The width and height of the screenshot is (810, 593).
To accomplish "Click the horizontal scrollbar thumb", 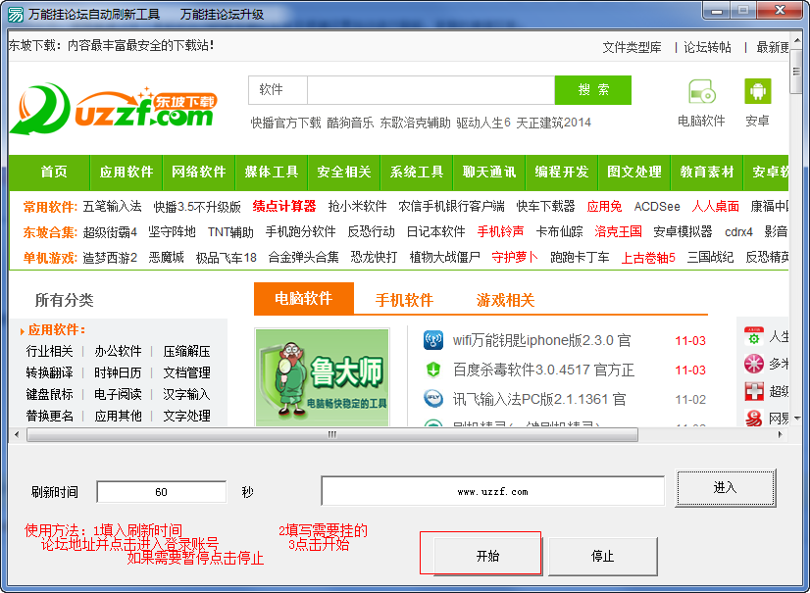I will coord(332,435).
